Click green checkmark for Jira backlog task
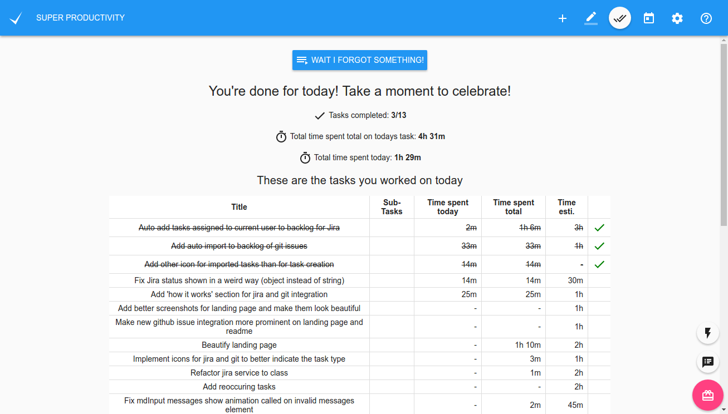Screen dimensions: 728x414 [599, 228]
